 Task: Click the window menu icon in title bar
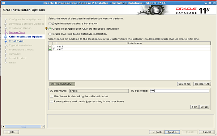coord(4,3)
